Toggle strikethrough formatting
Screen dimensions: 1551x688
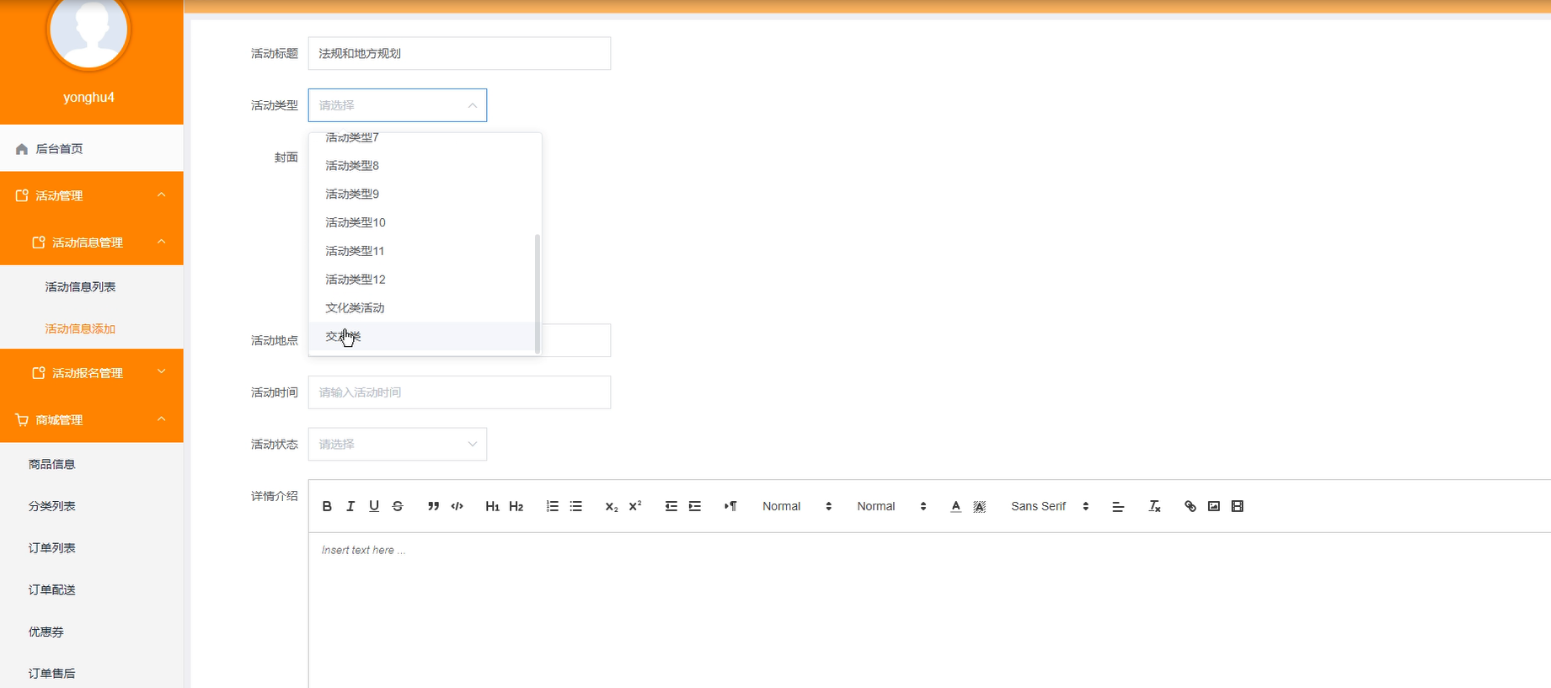[x=398, y=506]
